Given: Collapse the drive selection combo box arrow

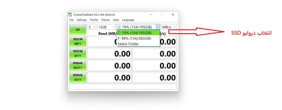Looking at the screenshot, I should pos(158,27).
